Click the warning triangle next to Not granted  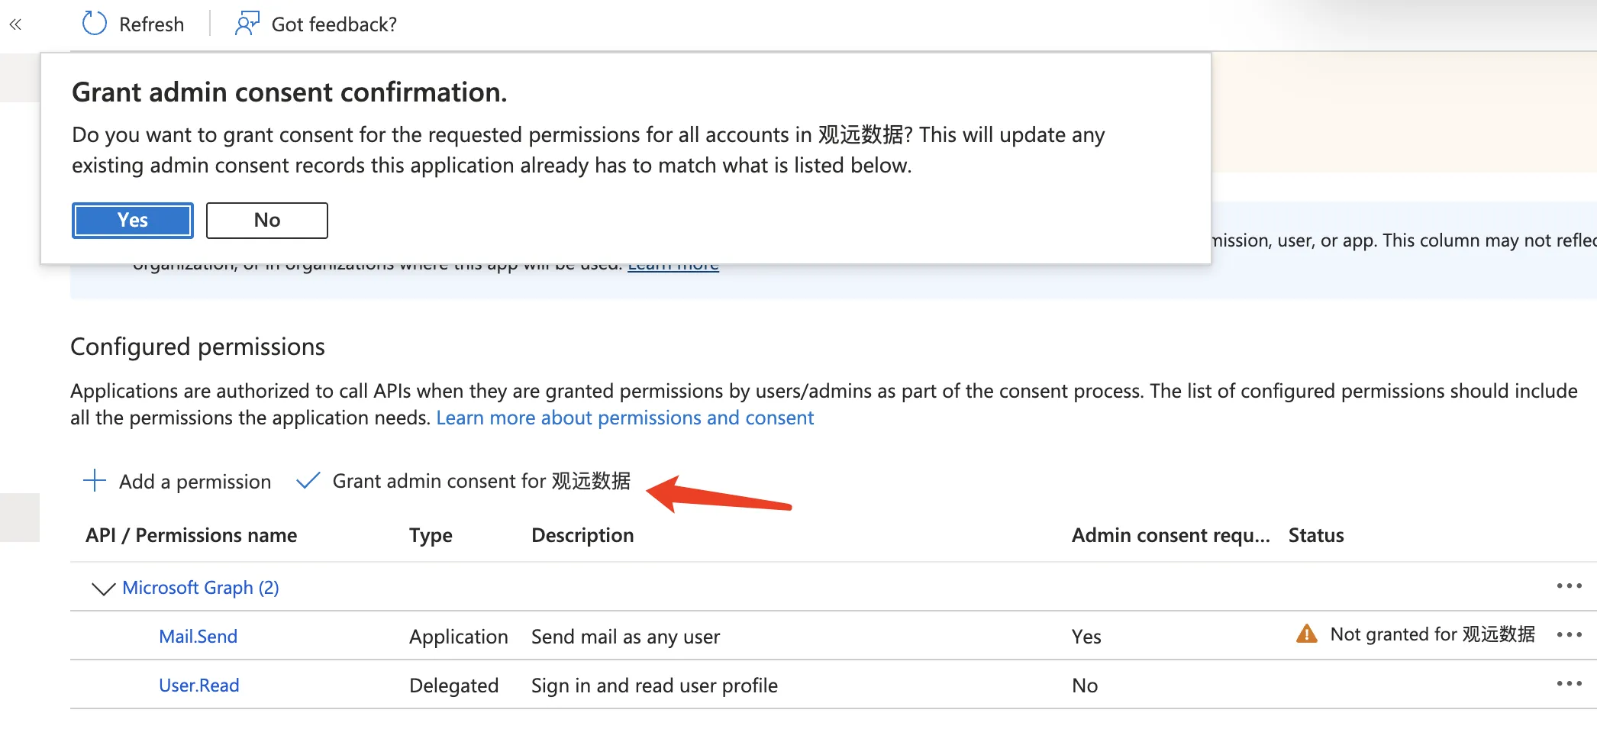click(1307, 634)
